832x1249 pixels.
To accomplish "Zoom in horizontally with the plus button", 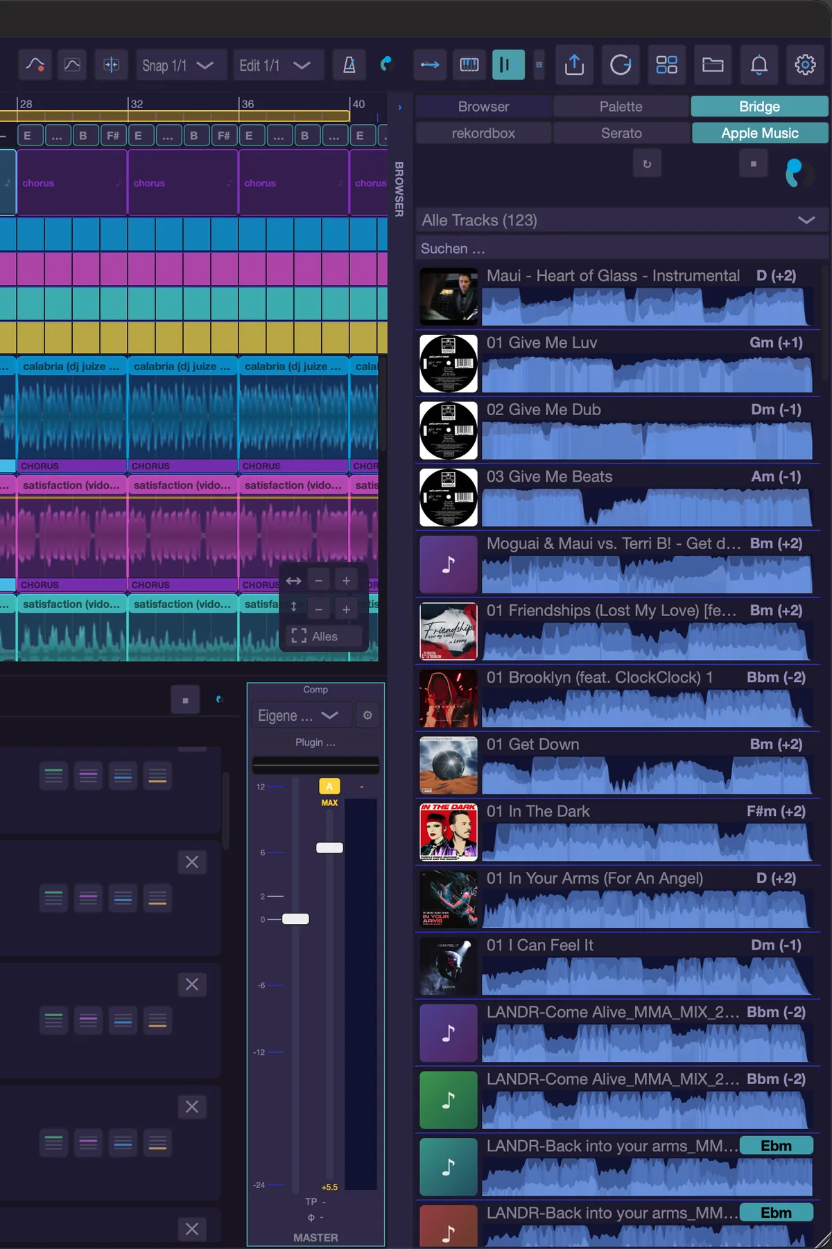I will pyautogui.click(x=346, y=581).
